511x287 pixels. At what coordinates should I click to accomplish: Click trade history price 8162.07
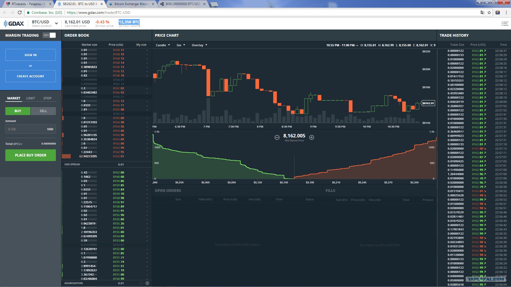point(479,157)
